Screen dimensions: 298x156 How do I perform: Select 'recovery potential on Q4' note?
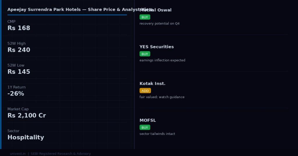[x=159, y=24]
